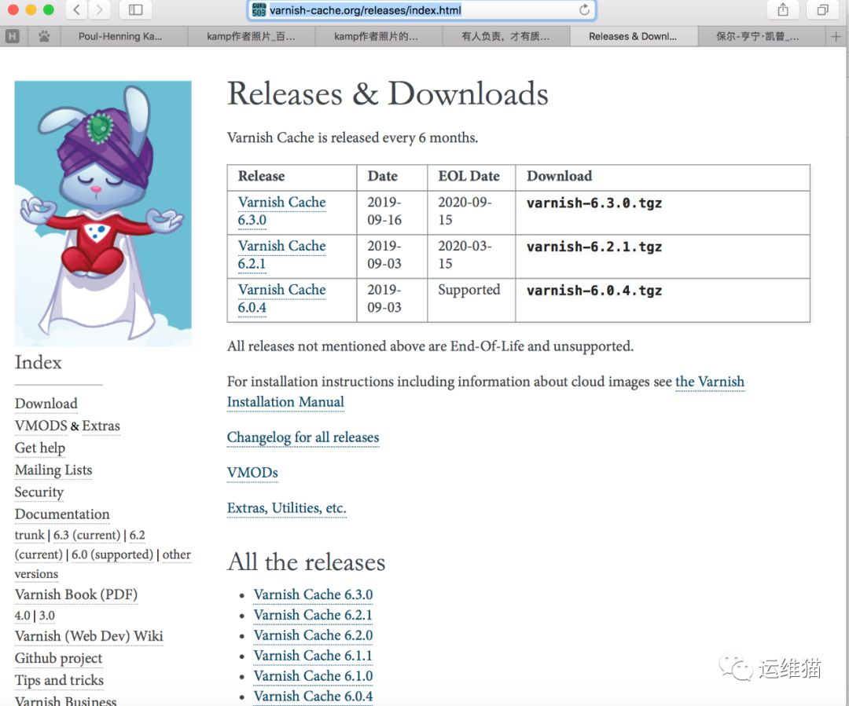Click the red close window button

tap(13, 9)
